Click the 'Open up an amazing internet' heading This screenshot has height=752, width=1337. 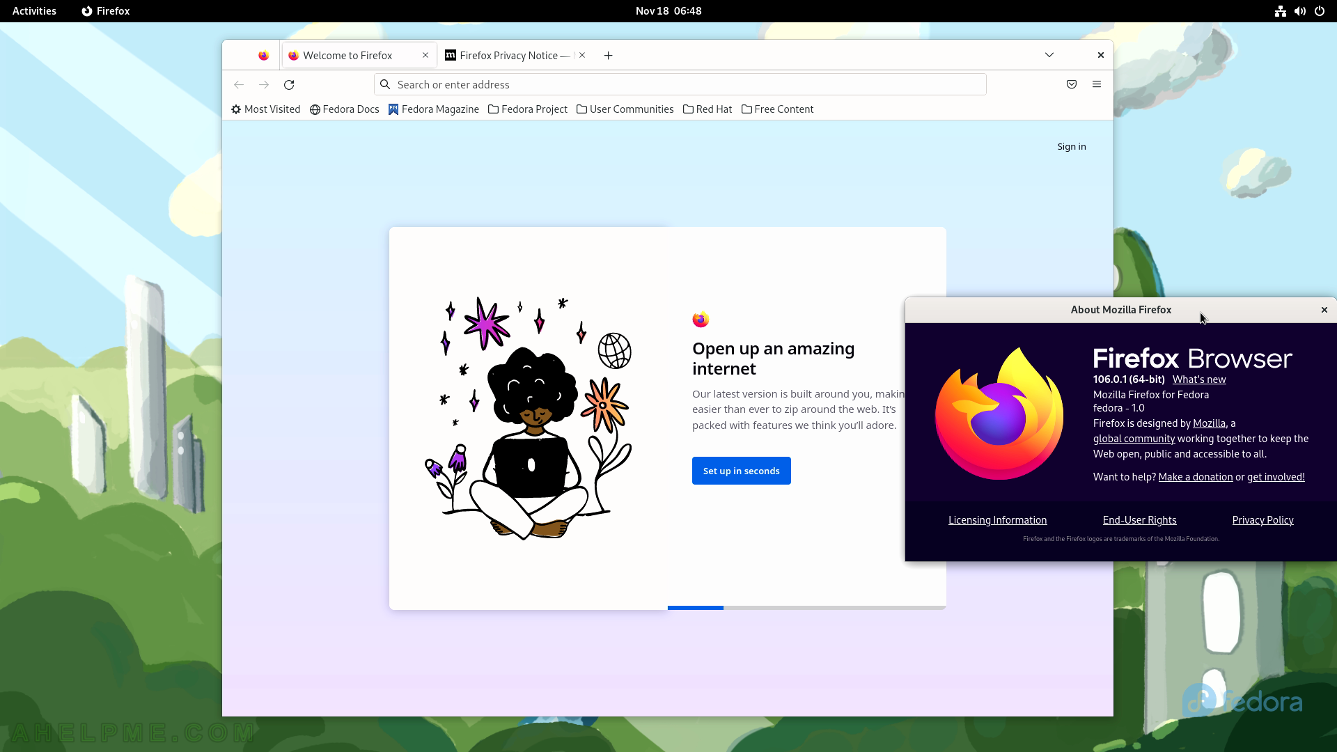(x=773, y=359)
